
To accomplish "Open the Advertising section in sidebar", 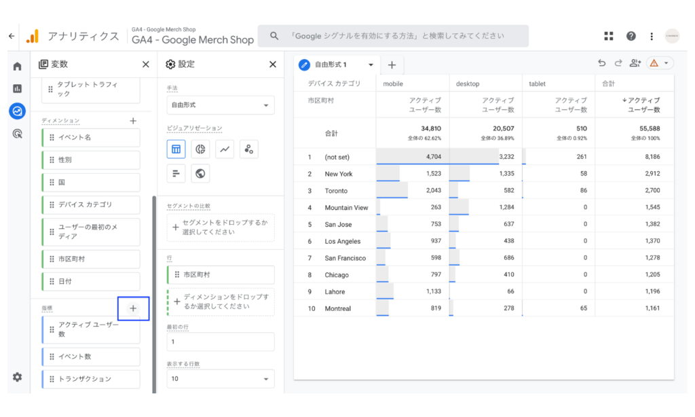I will coord(17,134).
